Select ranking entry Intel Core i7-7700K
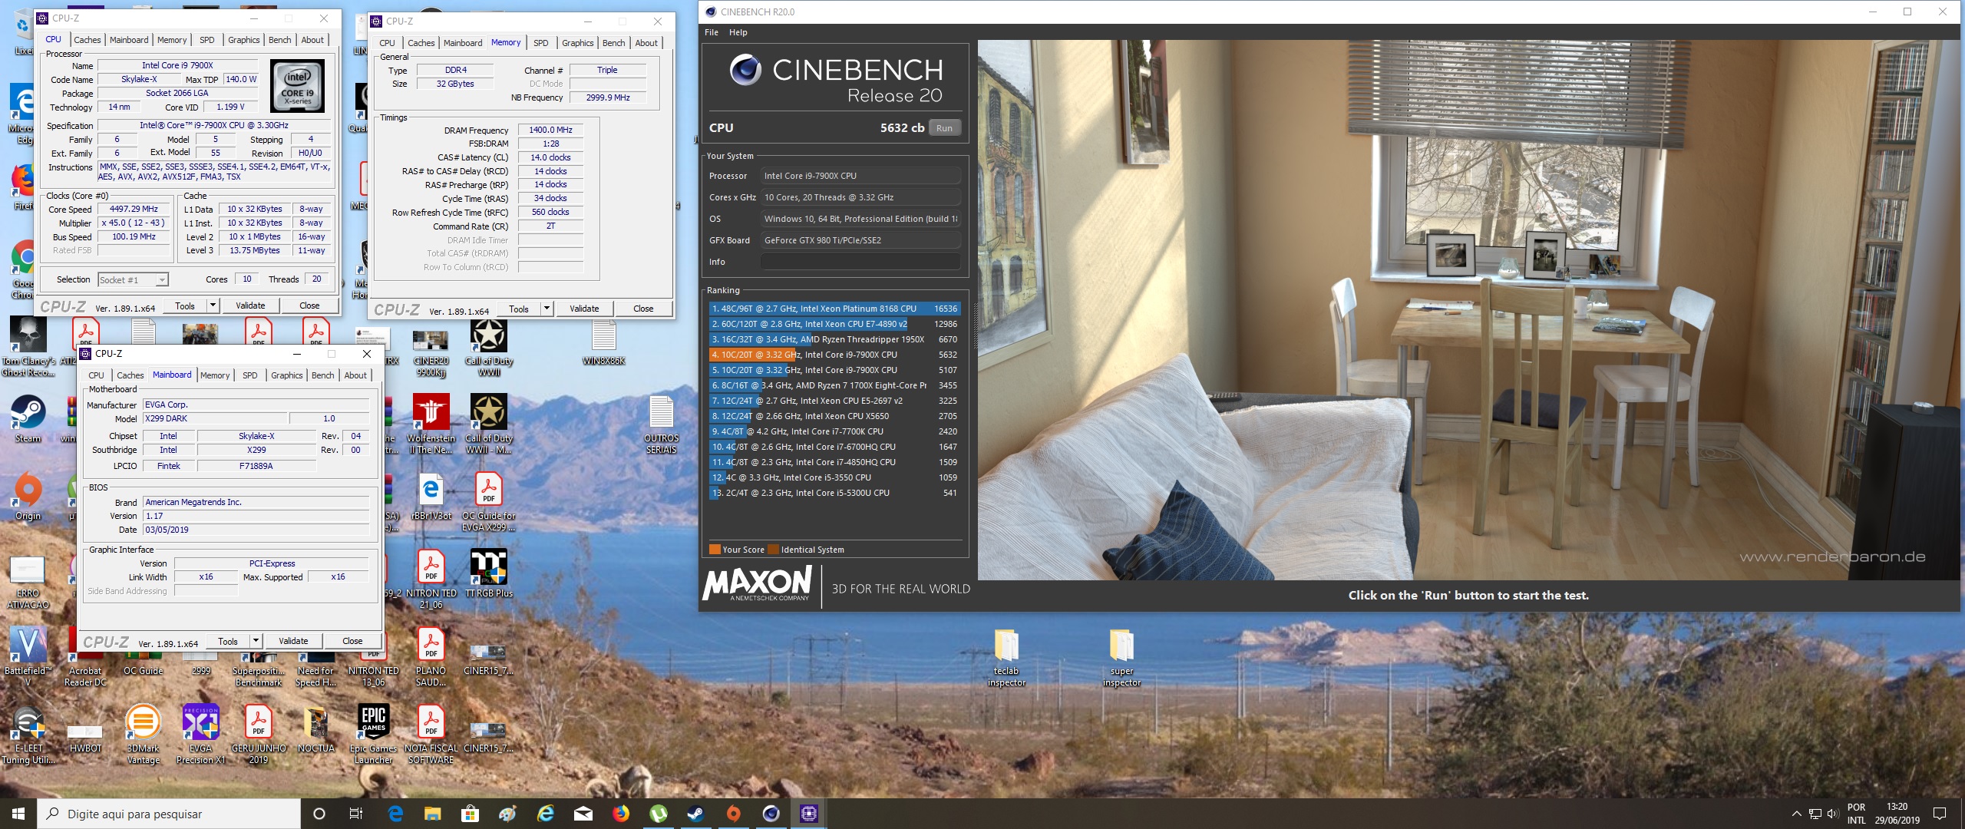The width and height of the screenshot is (1965, 829). tap(834, 431)
